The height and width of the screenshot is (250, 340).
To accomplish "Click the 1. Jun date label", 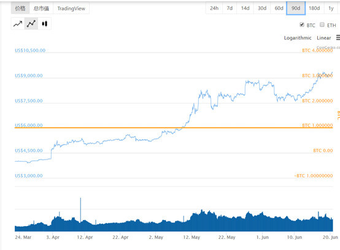I will point(263,237).
